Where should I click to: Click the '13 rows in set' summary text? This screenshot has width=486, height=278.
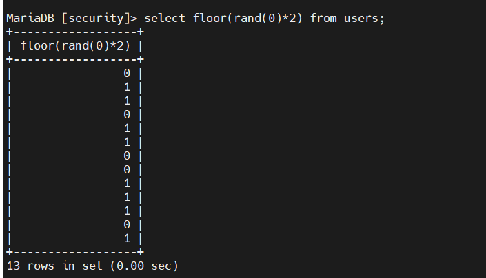50,266
